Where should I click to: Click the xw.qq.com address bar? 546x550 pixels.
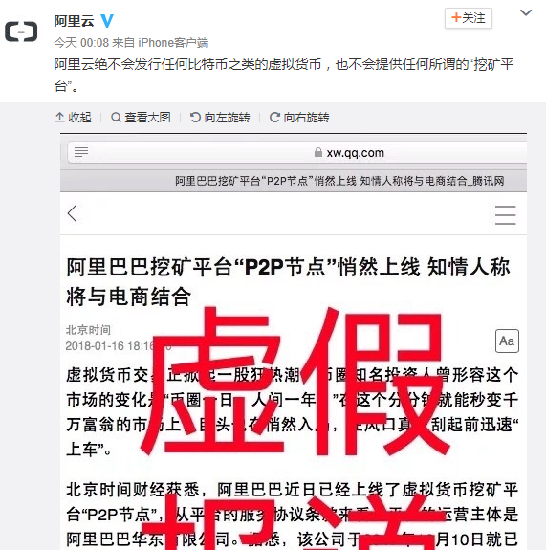(x=297, y=153)
